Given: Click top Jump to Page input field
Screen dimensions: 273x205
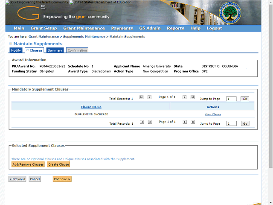Looking at the screenshot, I should (x=231, y=99).
